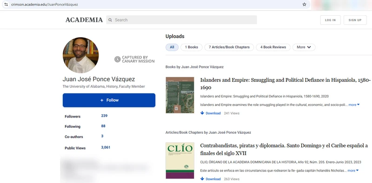Click The University of Alabama affiliation text

click(104, 86)
